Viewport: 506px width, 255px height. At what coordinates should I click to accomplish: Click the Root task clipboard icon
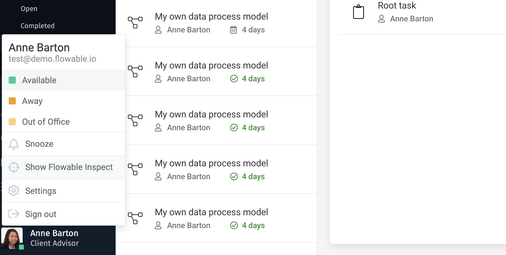[358, 12]
